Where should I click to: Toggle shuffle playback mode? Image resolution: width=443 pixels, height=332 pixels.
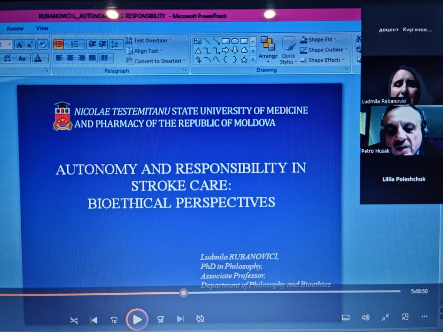pos(74,320)
